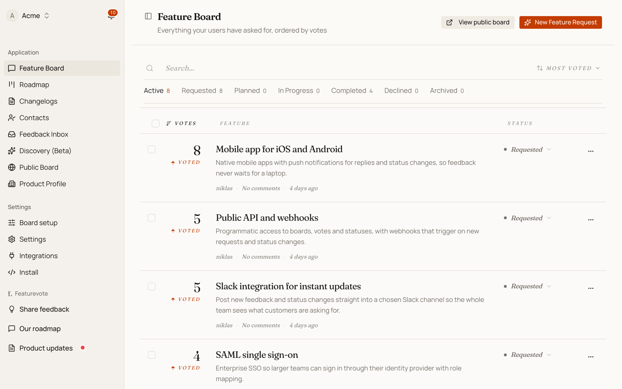This screenshot has width=622, height=389.
Task: Switch to the Declined tab
Action: [x=401, y=91]
